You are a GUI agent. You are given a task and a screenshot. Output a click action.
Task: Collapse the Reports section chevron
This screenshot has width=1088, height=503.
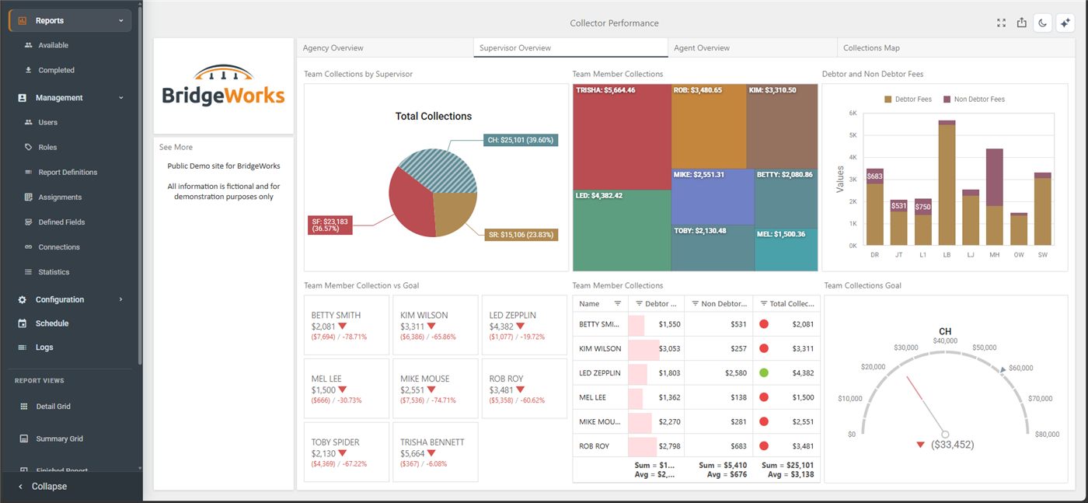[121, 20]
